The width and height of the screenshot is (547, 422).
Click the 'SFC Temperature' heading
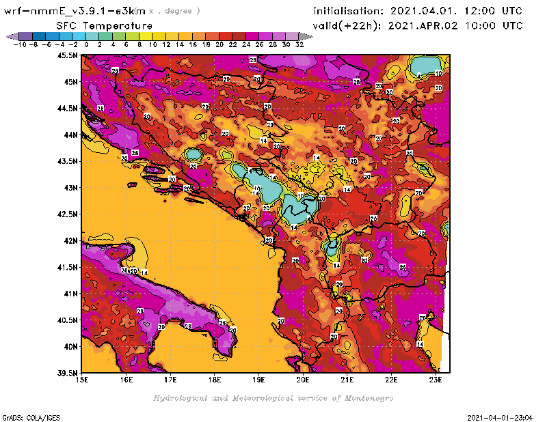tap(105, 26)
